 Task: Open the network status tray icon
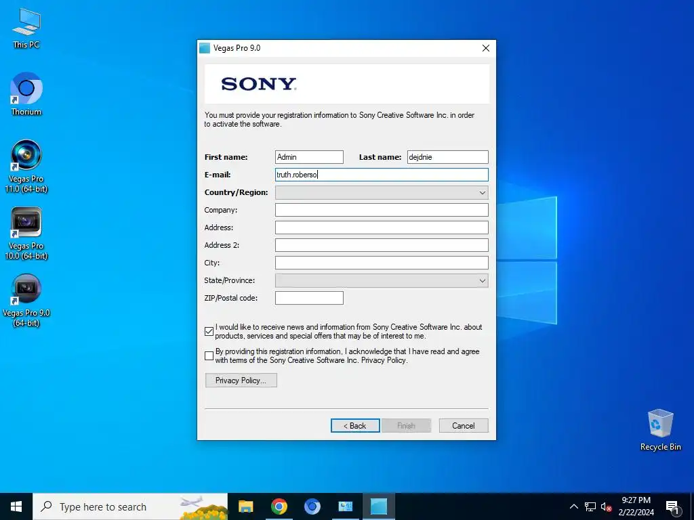point(590,506)
